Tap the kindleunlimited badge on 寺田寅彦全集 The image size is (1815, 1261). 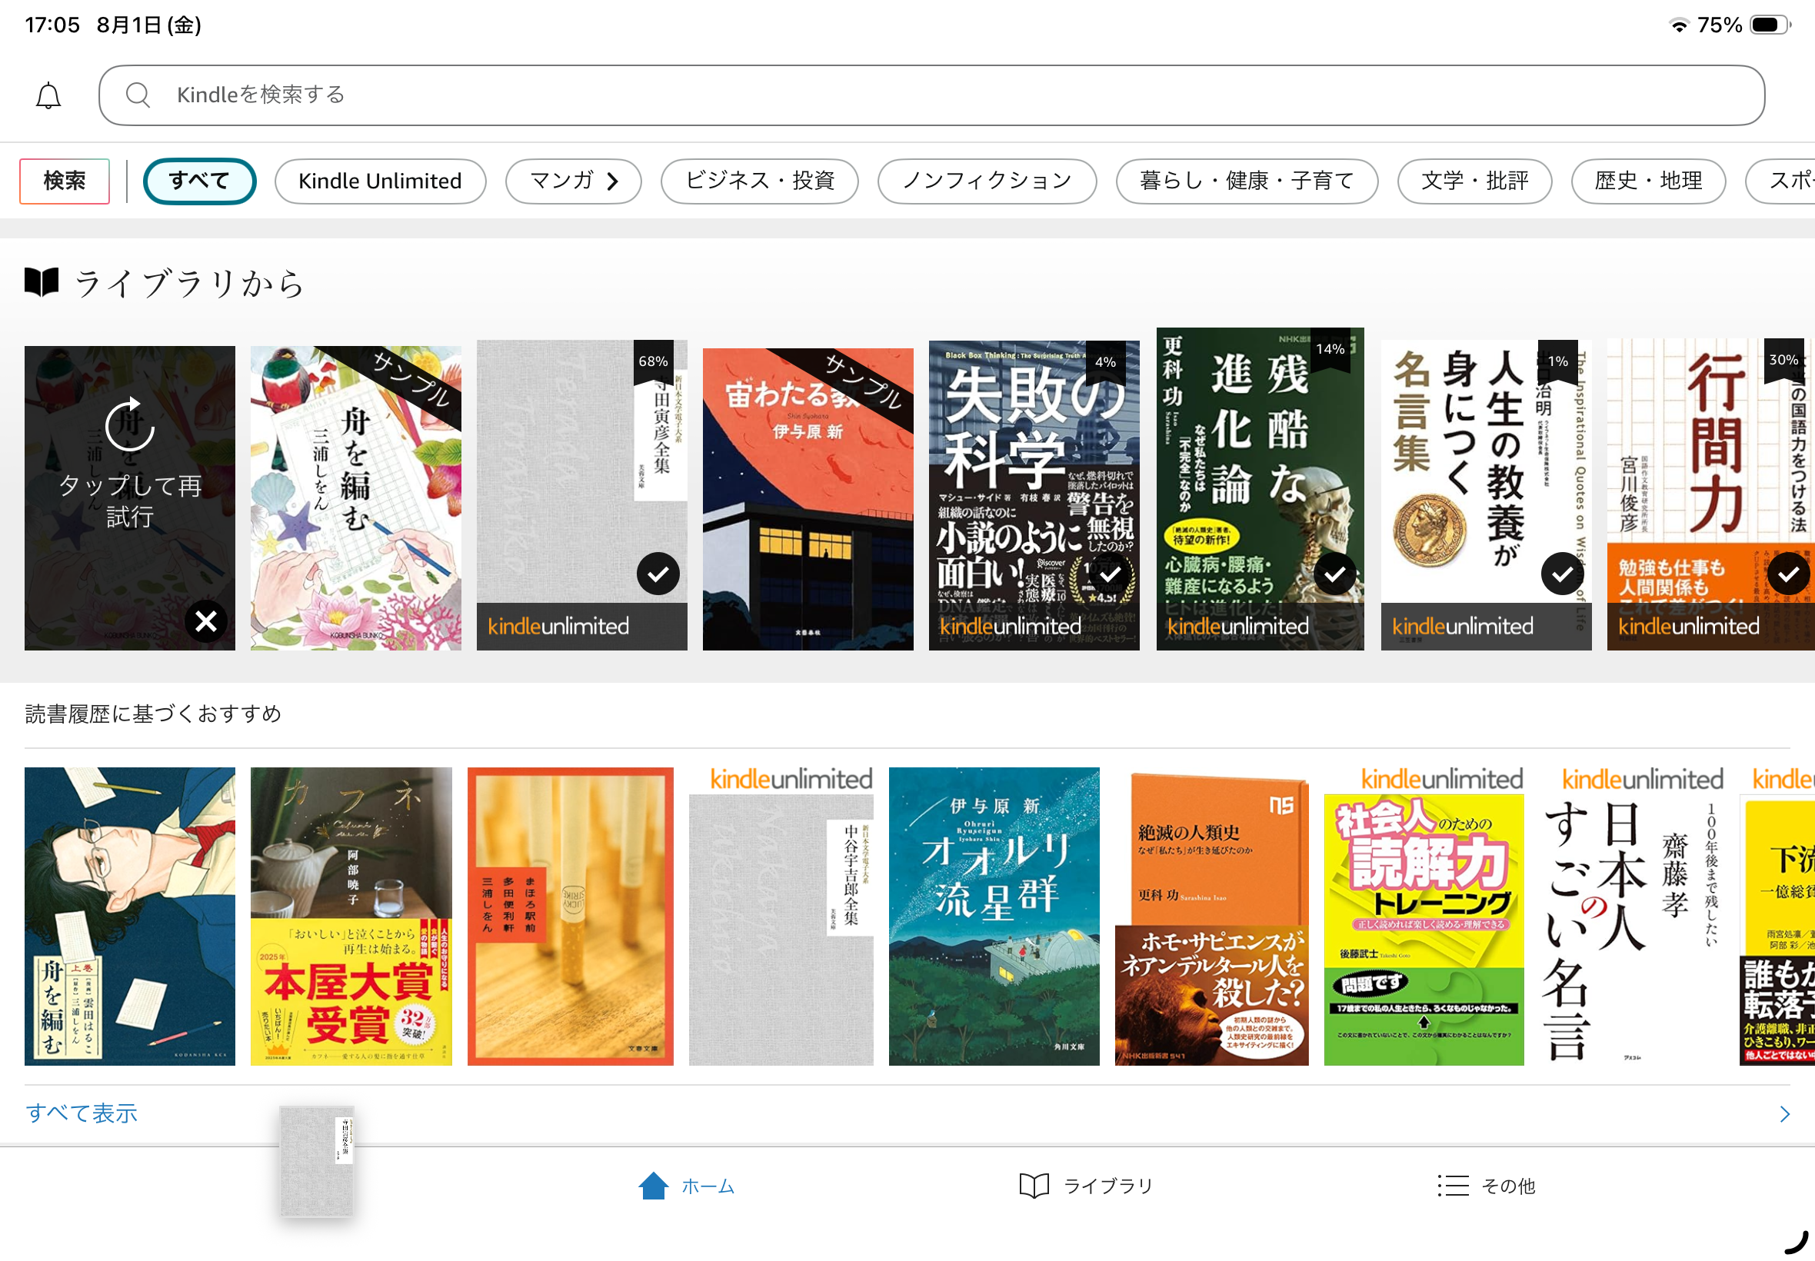coord(581,627)
